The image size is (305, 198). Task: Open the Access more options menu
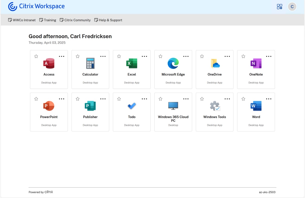(x=62, y=56)
